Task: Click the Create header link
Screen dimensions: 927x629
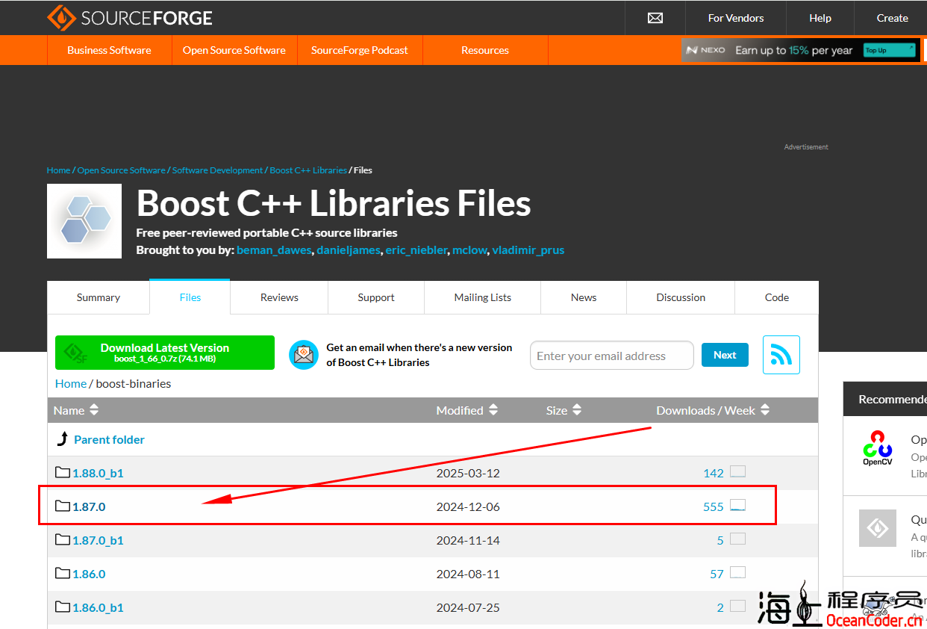Action: click(x=893, y=18)
